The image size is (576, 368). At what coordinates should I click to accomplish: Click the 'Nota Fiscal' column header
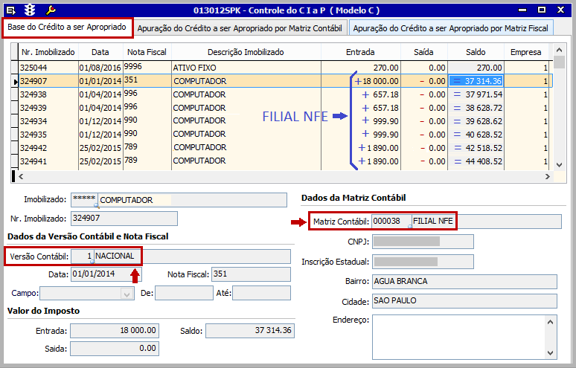pos(147,52)
